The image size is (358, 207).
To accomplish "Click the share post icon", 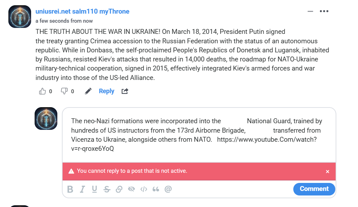I will (125, 91).
